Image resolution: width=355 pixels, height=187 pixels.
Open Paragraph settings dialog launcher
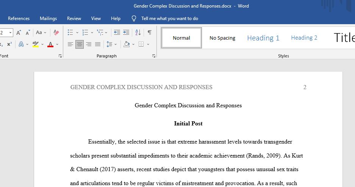coord(154,56)
